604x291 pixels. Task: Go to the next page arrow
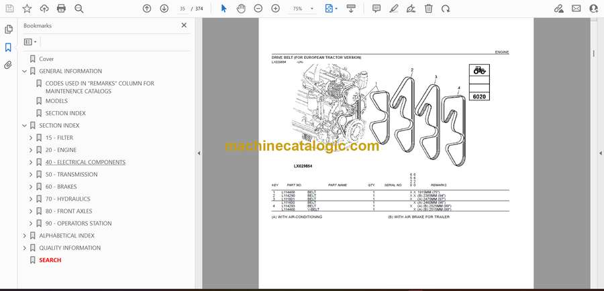[164, 9]
